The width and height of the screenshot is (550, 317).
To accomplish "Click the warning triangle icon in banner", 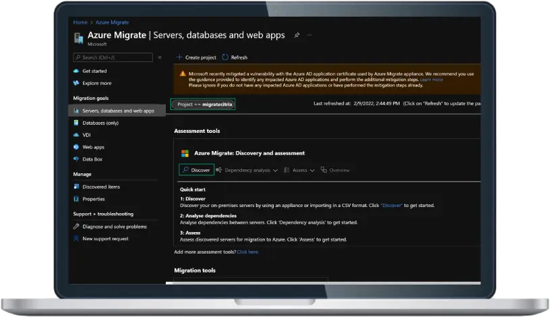I will coord(183,74).
